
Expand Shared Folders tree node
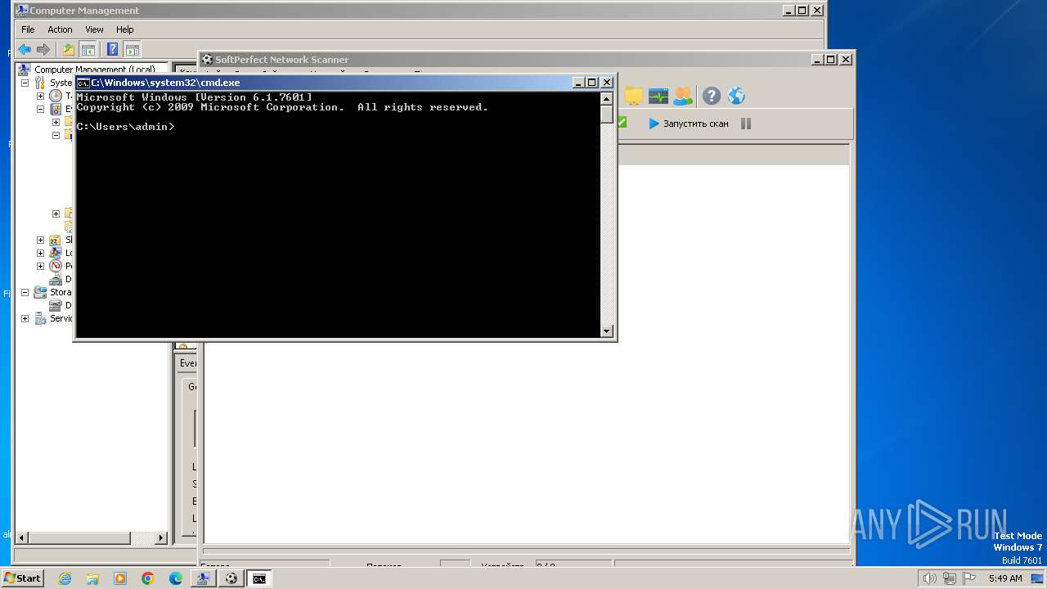pos(40,240)
